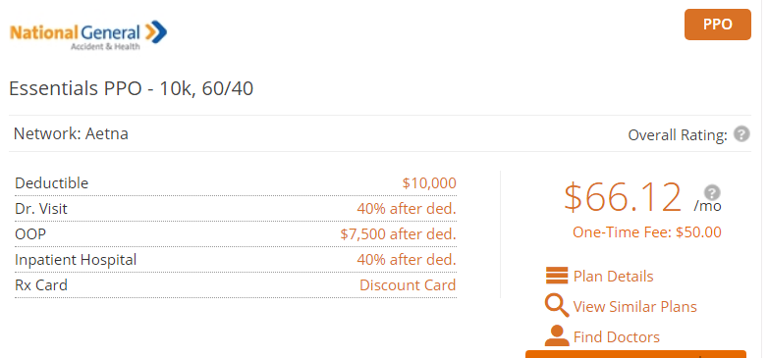The width and height of the screenshot is (768, 358).
Task: Open the View Similar Plans link
Action: pos(634,307)
